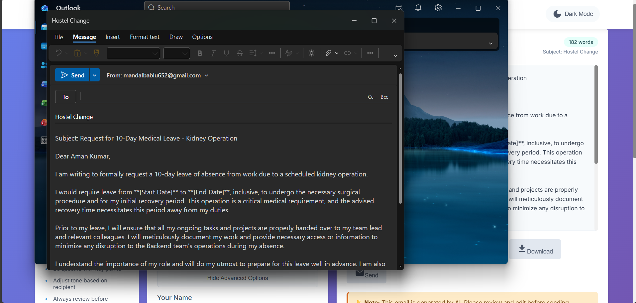Switch to the Format text tab

pos(145,37)
